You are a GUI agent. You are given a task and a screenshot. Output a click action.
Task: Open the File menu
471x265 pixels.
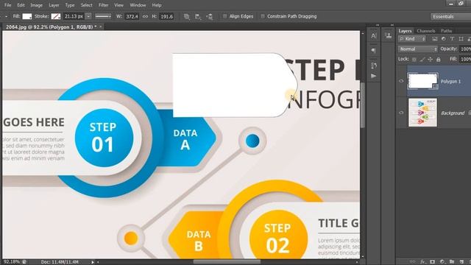[x=8, y=5]
